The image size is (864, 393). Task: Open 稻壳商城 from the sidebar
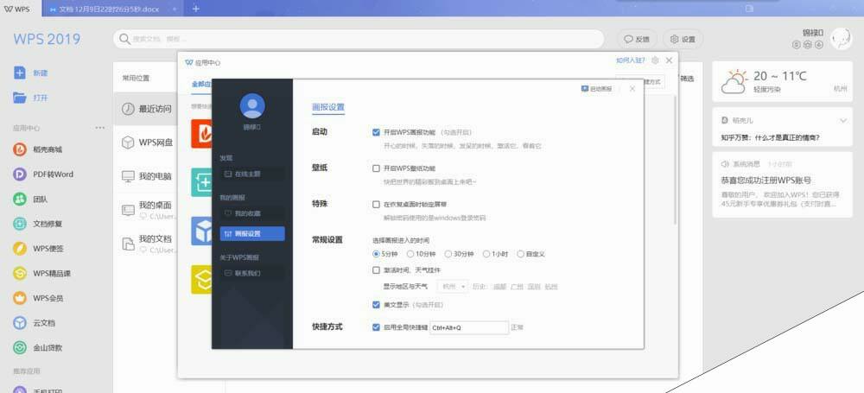(x=38, y=149)
